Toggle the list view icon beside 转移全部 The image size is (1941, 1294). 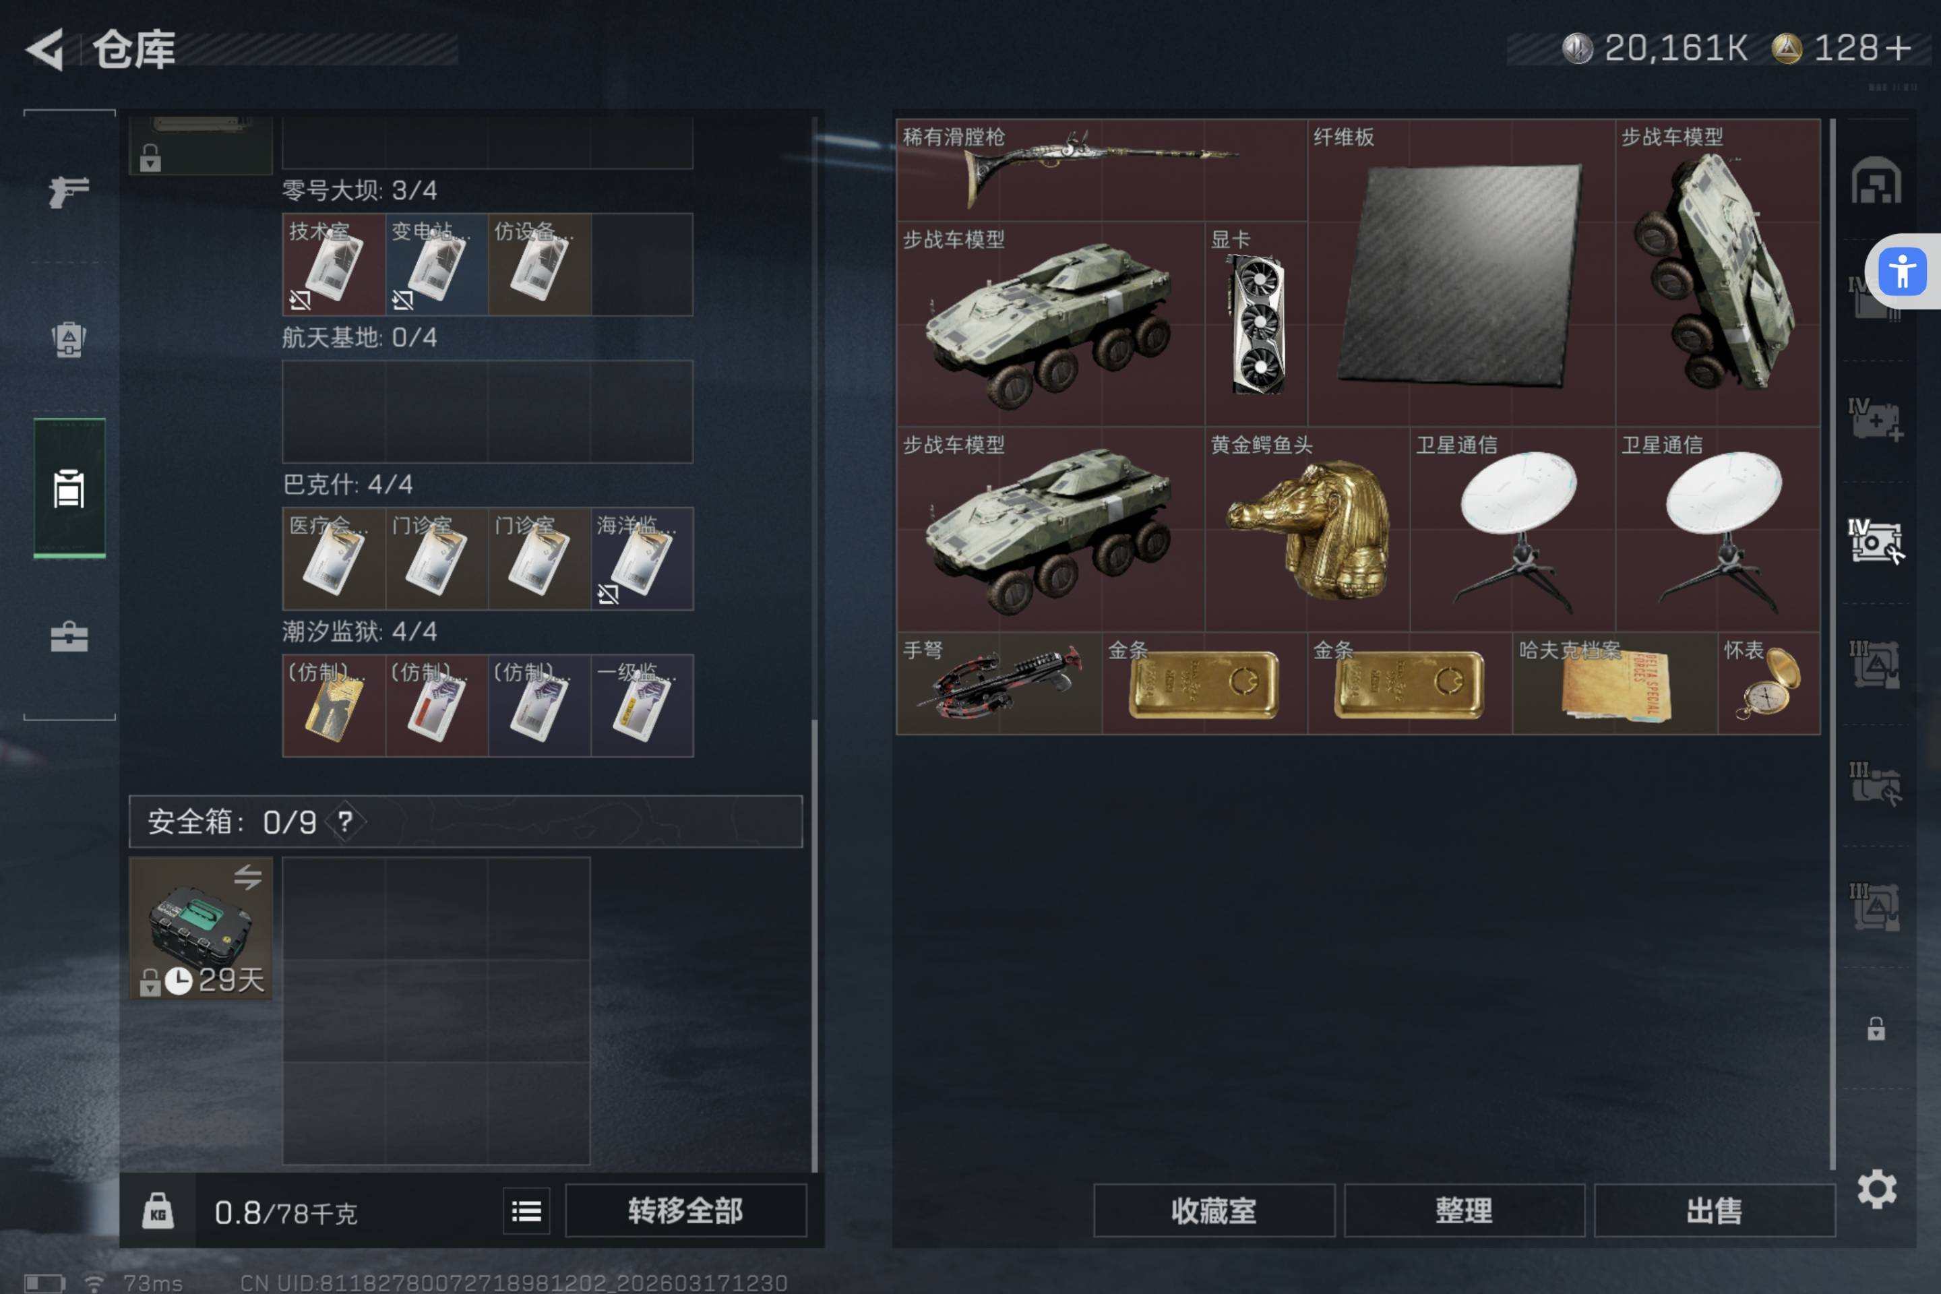tap(526, 1210)
